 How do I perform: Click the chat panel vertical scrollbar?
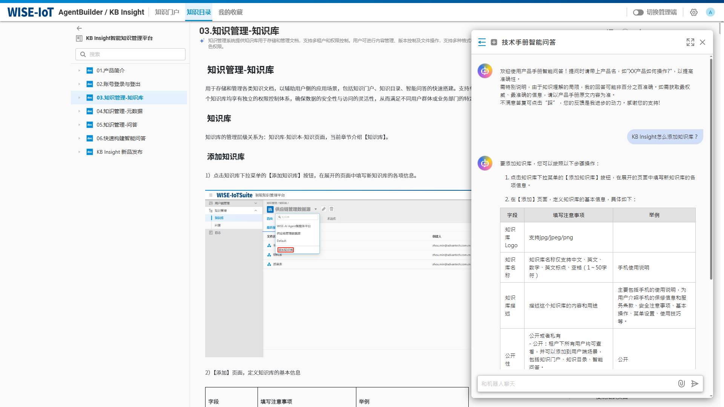click(x=711, y=170)
